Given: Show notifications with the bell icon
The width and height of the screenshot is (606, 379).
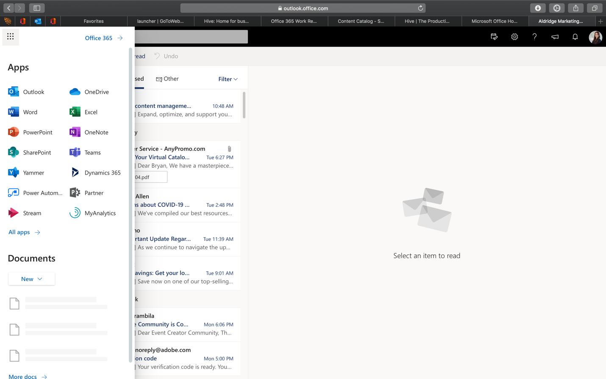Looking at the screenshot, I should click(x=575, y=37).
